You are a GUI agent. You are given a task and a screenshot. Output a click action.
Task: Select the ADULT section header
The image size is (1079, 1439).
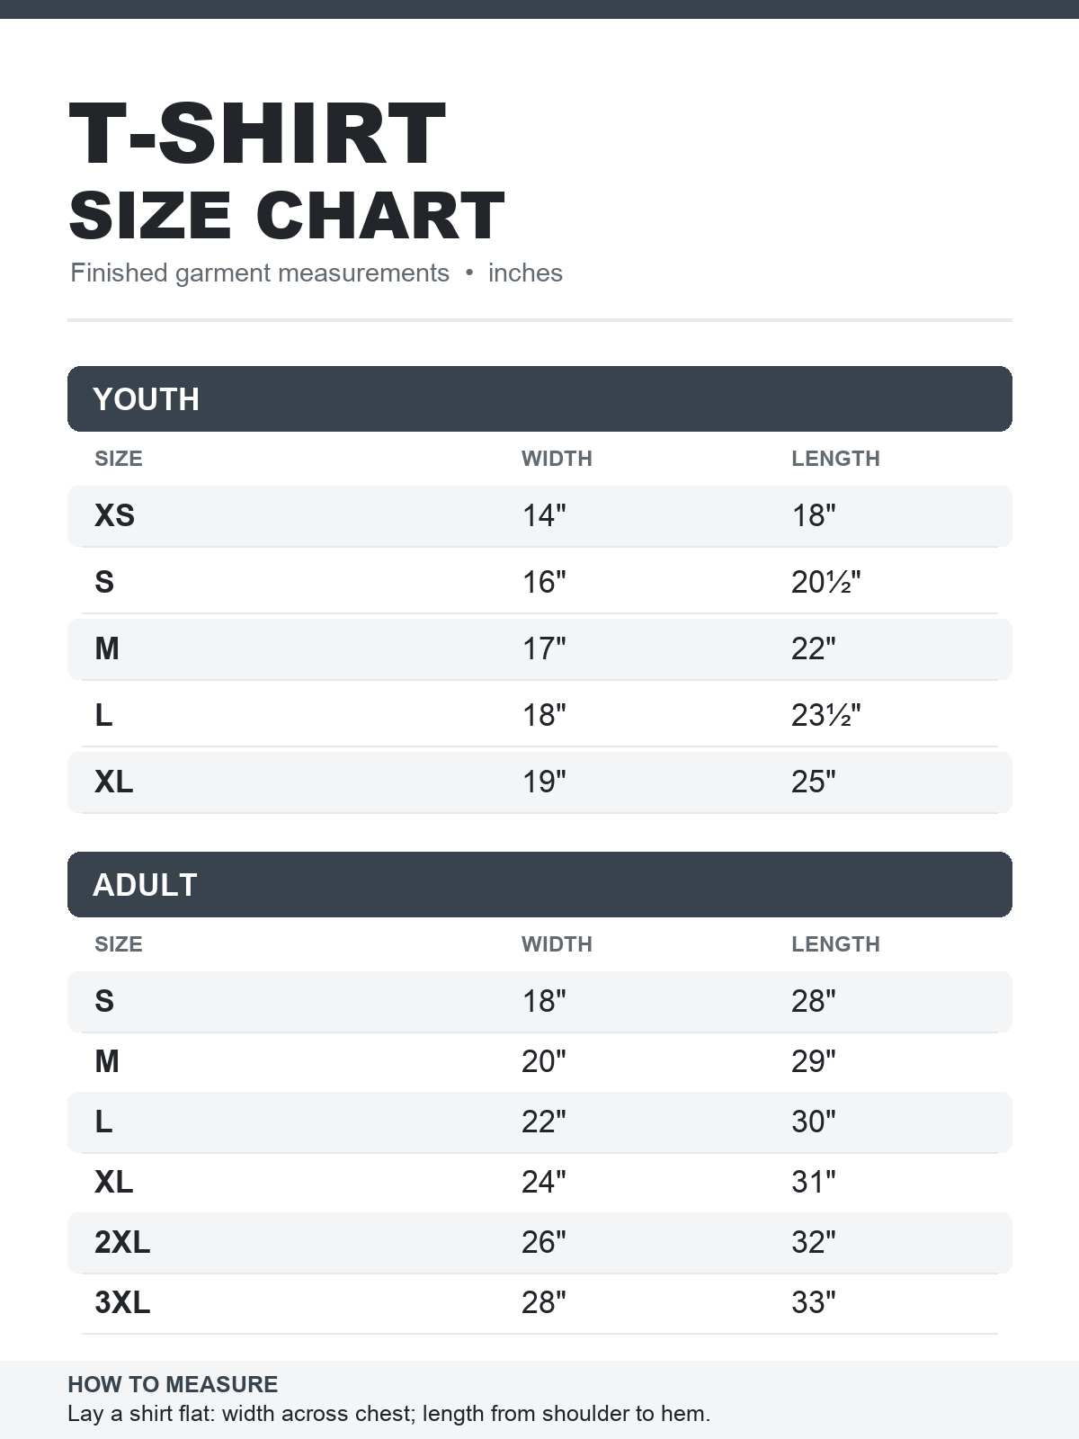539,884
